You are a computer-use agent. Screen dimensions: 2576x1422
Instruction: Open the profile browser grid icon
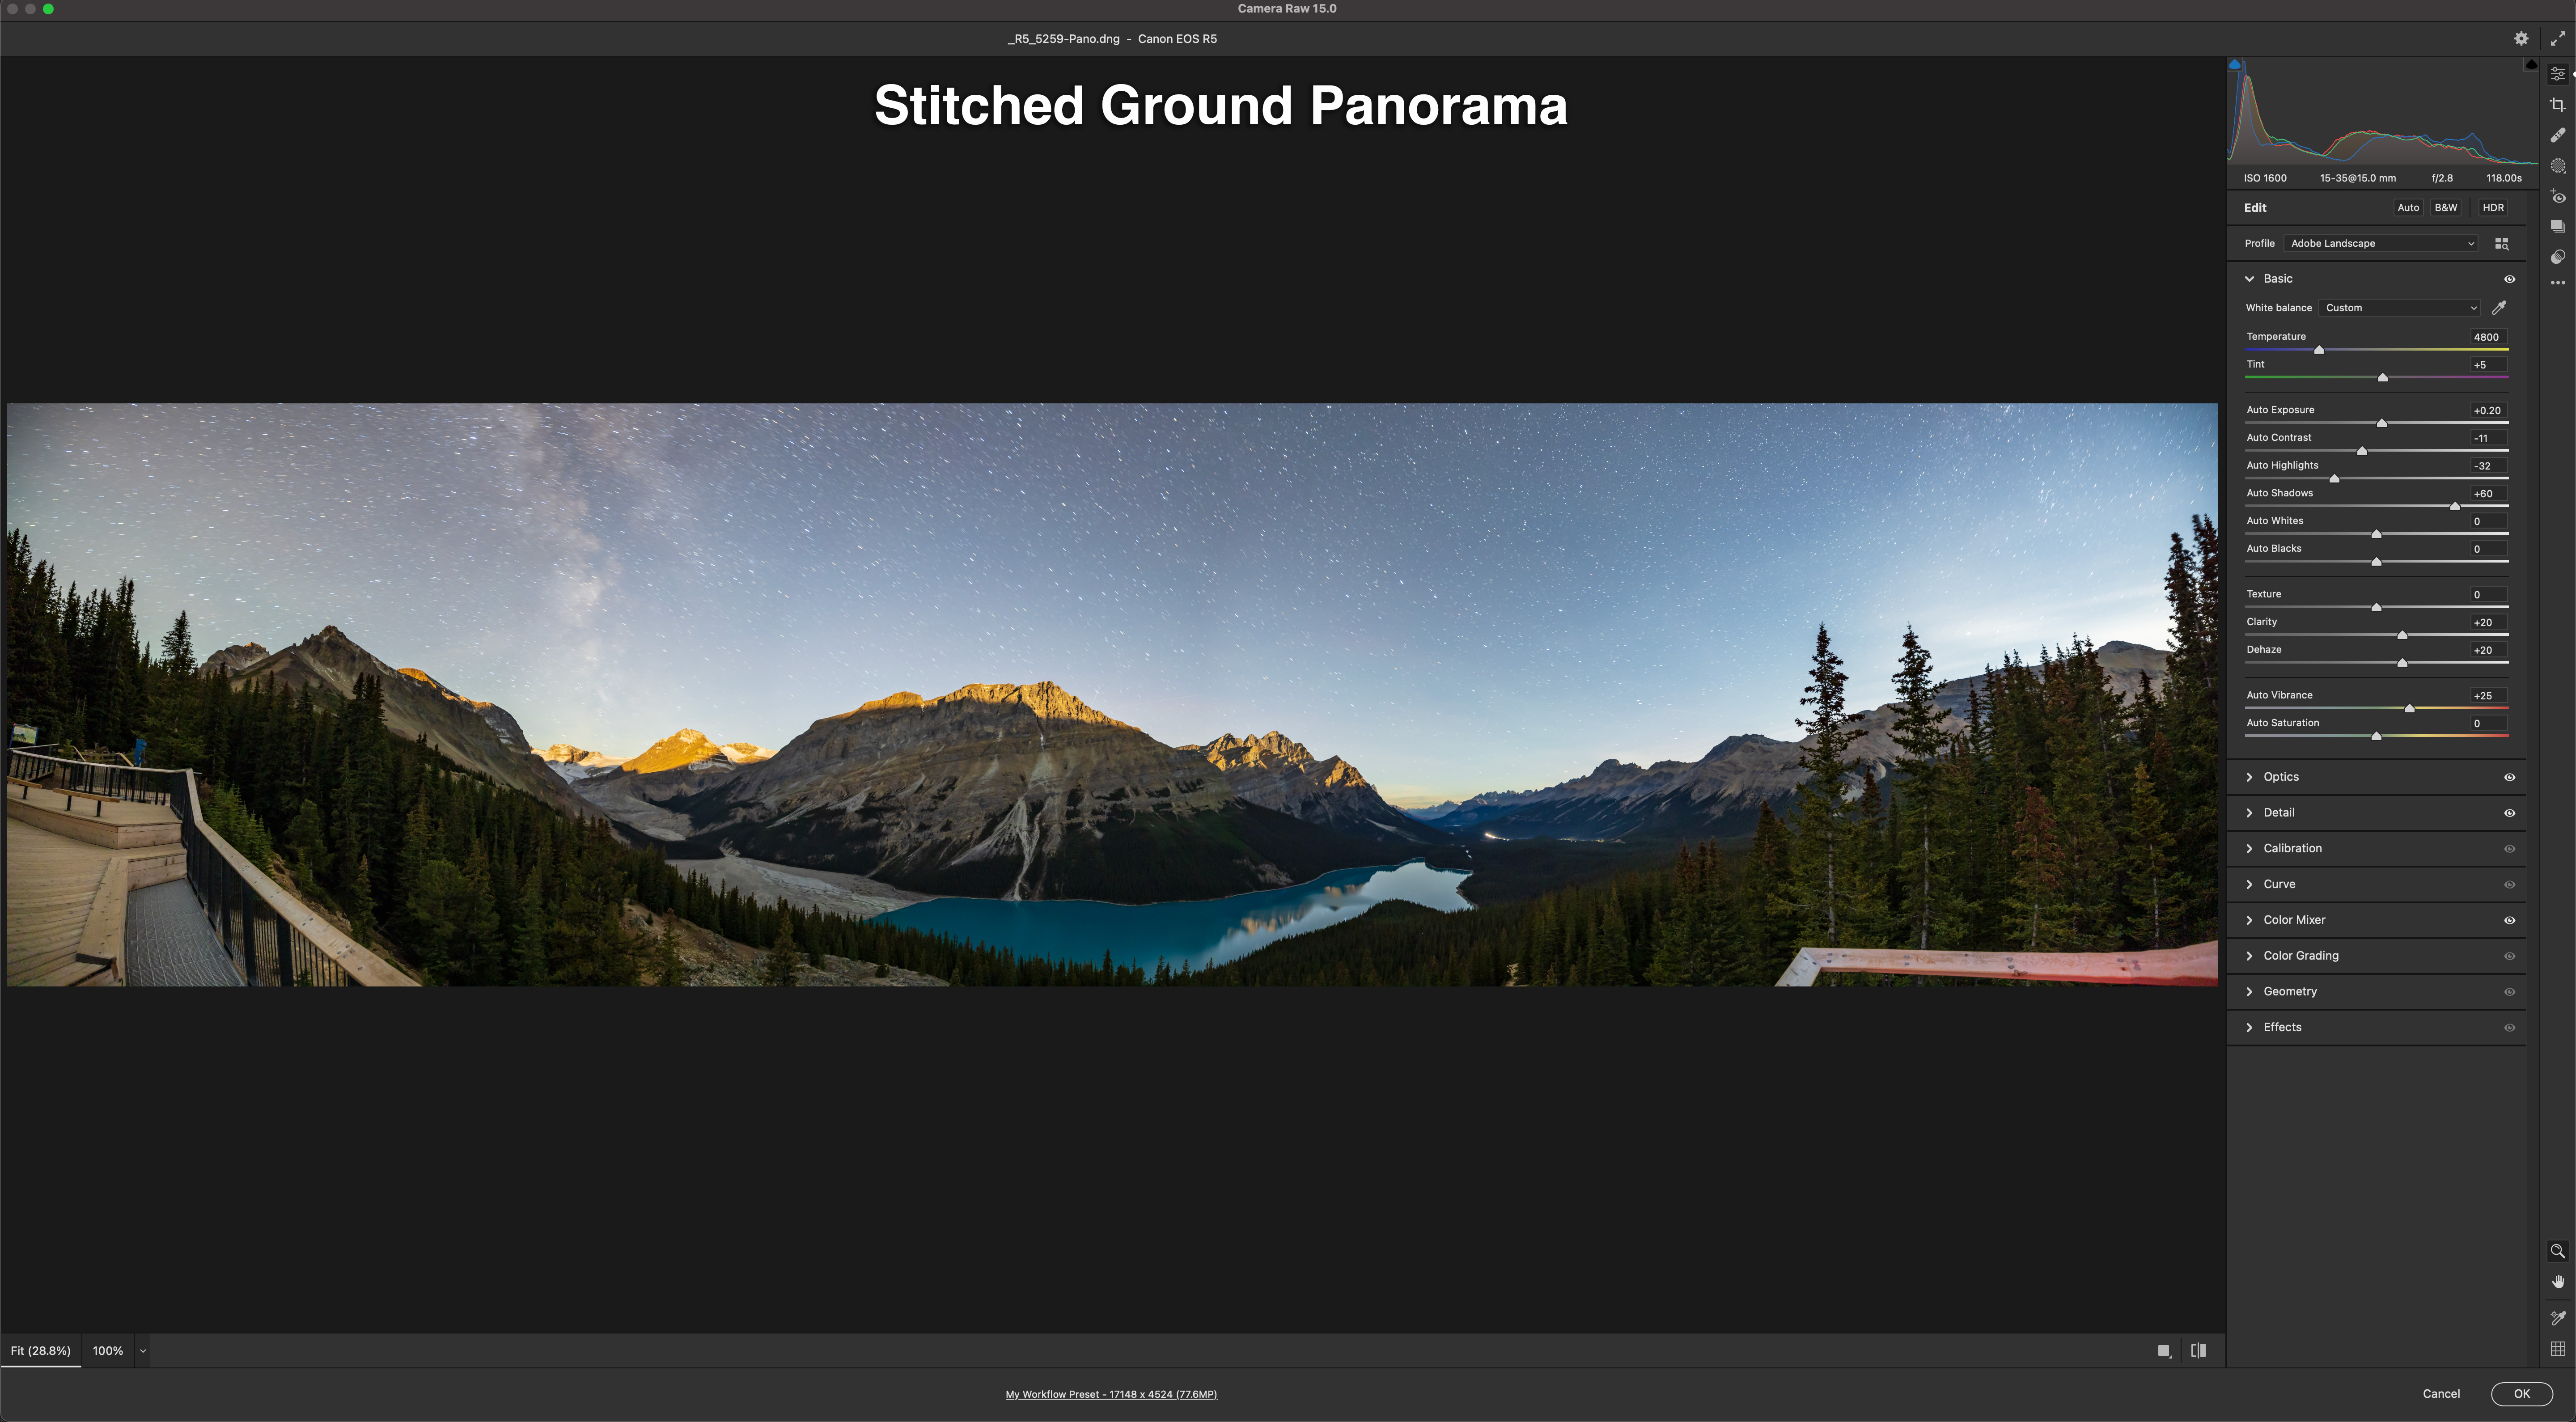2501,243
